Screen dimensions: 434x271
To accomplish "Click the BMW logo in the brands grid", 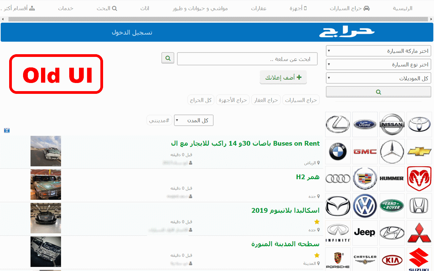I will coord(338,151).
